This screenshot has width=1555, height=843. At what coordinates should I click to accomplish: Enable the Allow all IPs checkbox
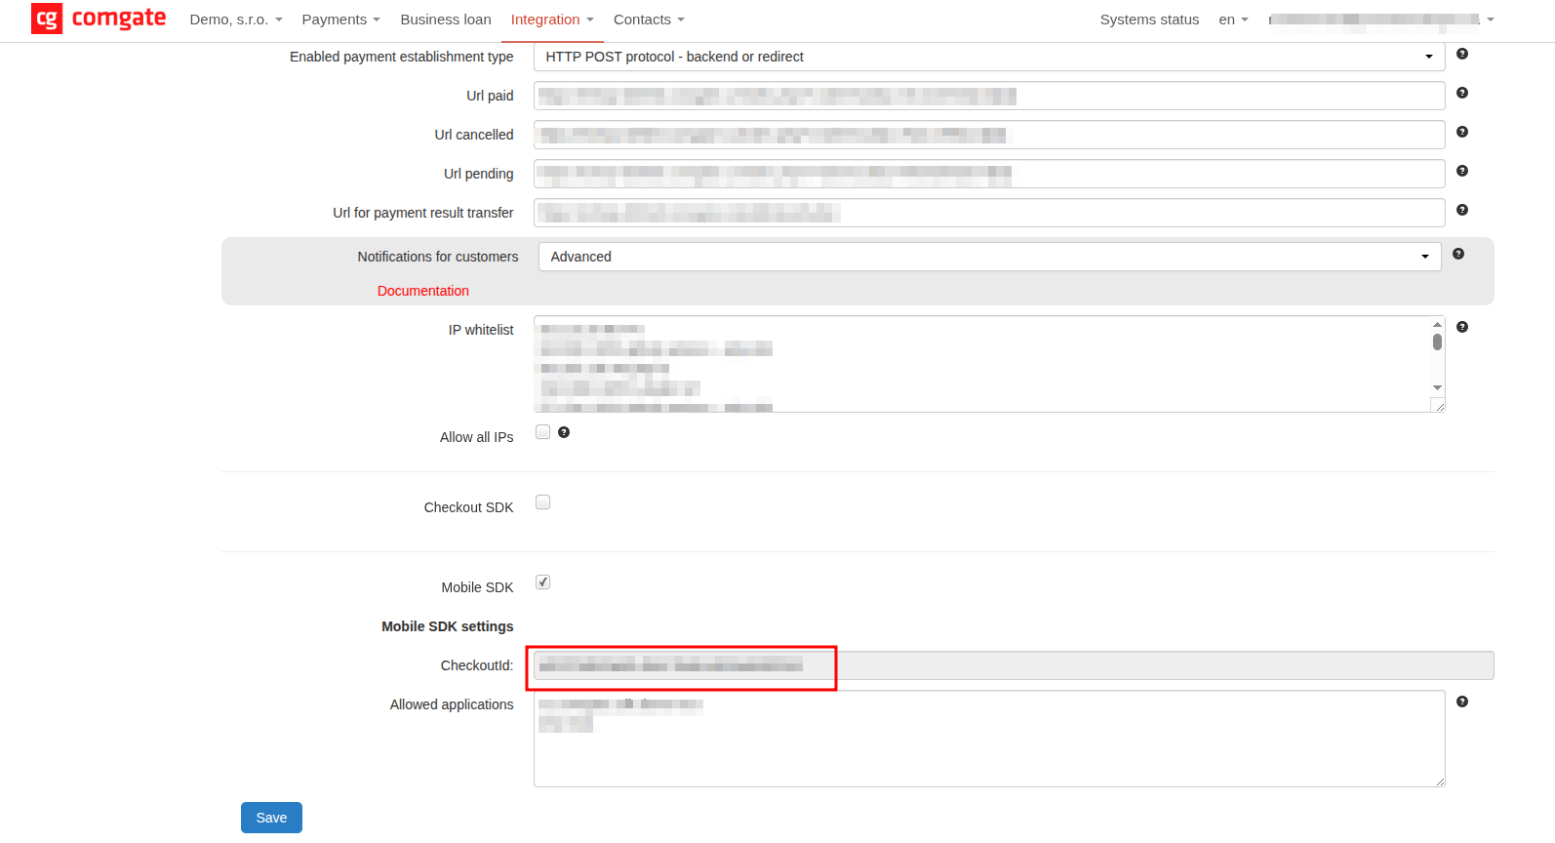coord(543,432)
